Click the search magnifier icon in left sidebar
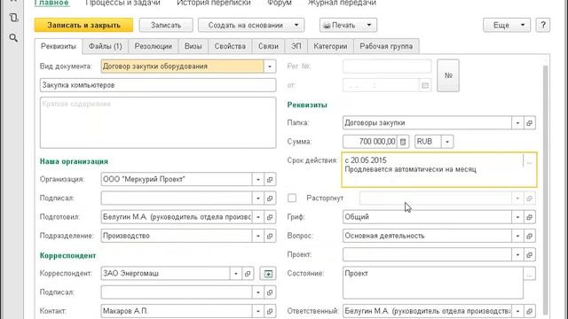 [13, 37]
